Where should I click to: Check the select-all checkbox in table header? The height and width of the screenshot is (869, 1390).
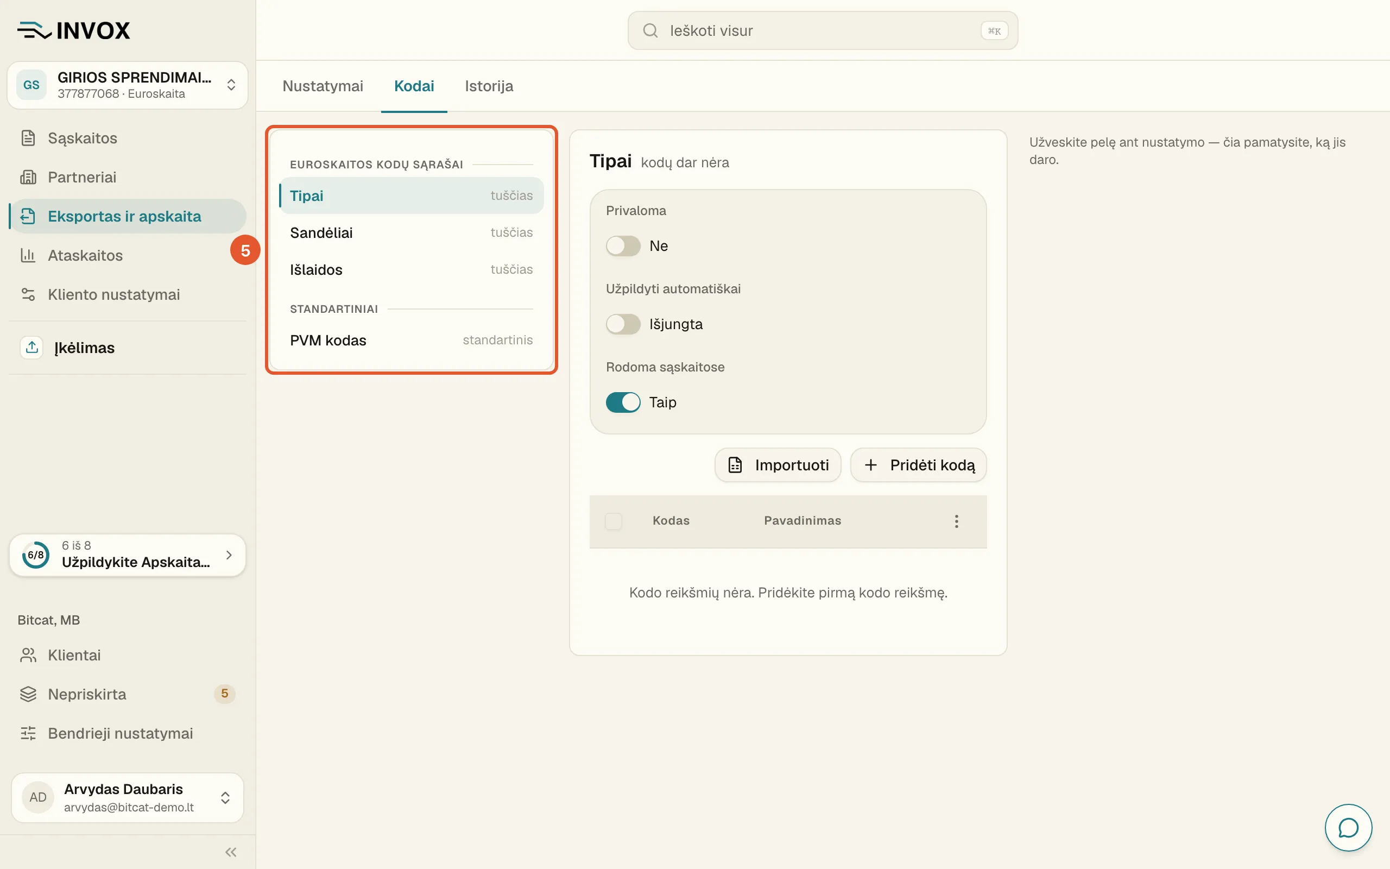pos(614,521)
